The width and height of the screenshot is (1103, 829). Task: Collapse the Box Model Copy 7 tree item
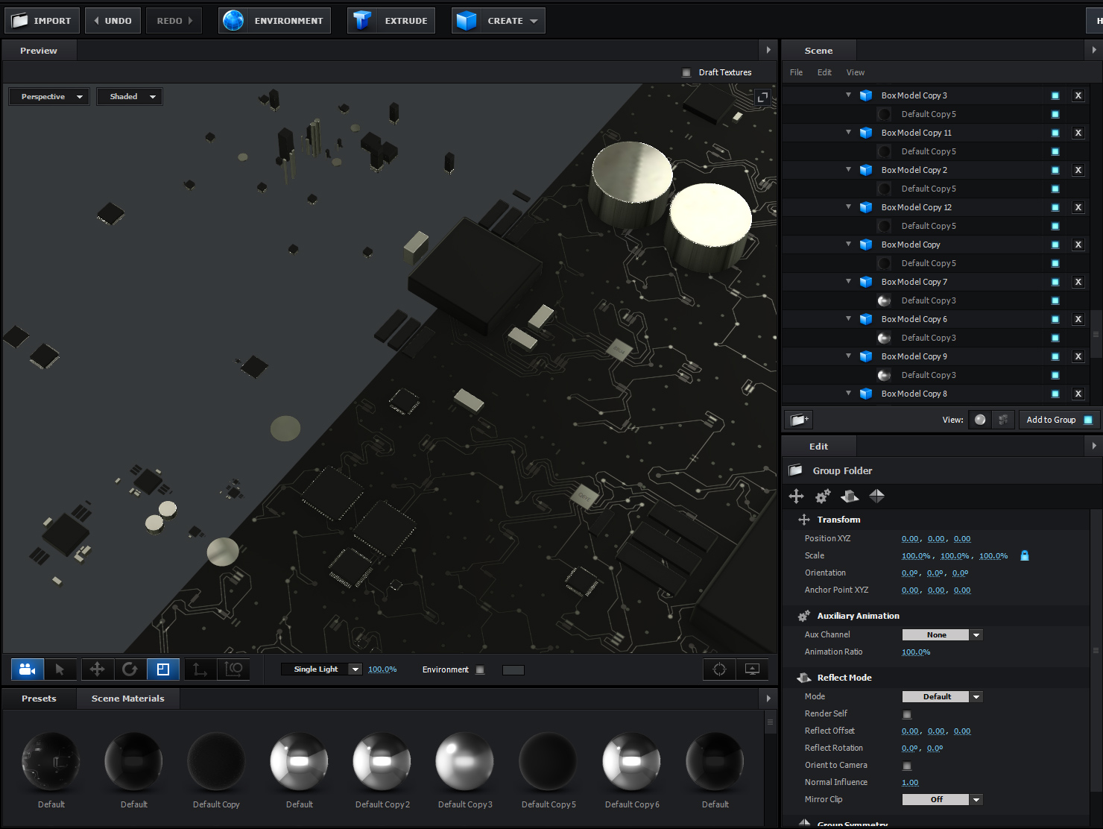click(x=848, y=282)
